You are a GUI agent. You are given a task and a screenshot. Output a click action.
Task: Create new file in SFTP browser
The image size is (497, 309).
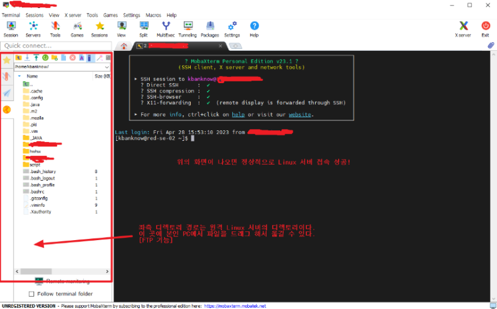click(63, 58)
